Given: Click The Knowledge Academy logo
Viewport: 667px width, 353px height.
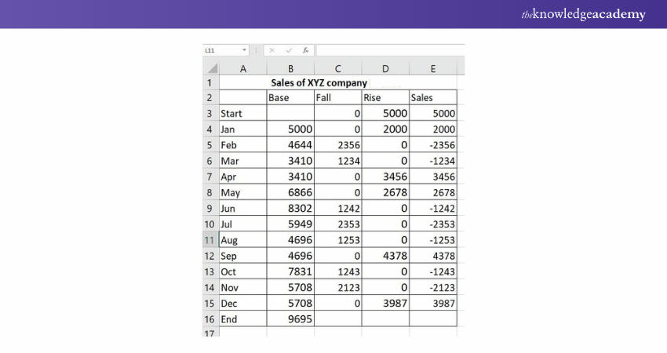Looking at the screenshot, I should (583, 14).
